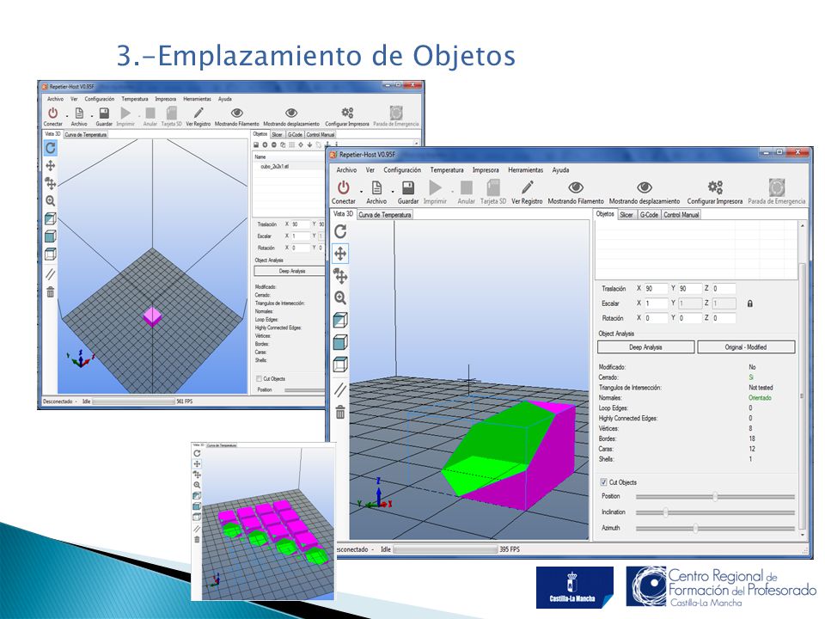Screen dimensions: 825x619
Task: Open Archivo toolbar dropdown arrow, back window
Action: [92, 115]
